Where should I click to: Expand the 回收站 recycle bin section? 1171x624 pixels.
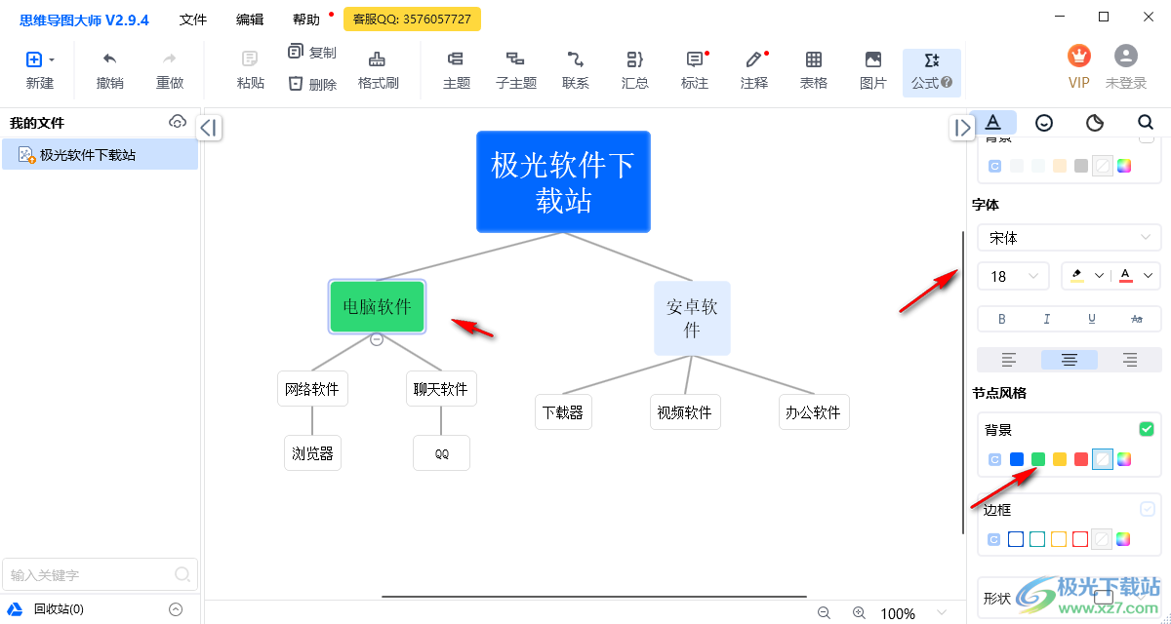click(x=176, y=609)
